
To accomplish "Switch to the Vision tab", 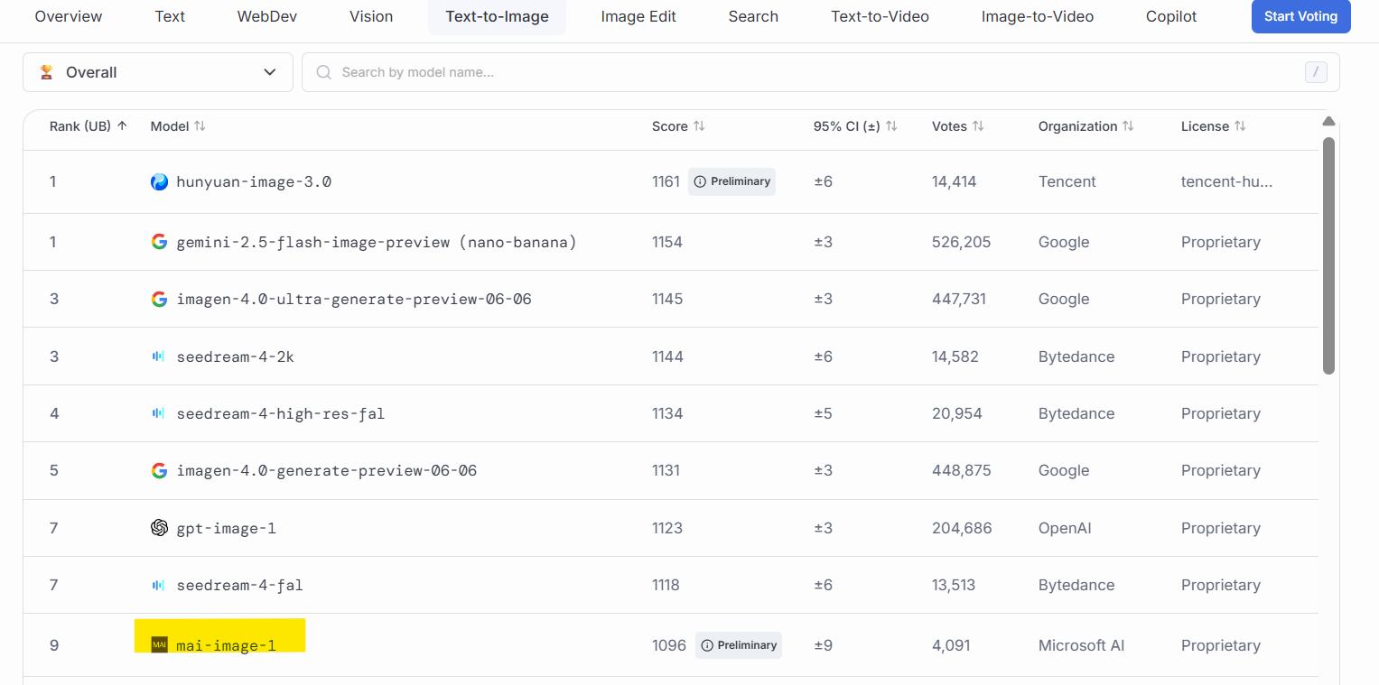I will (371, 16).
